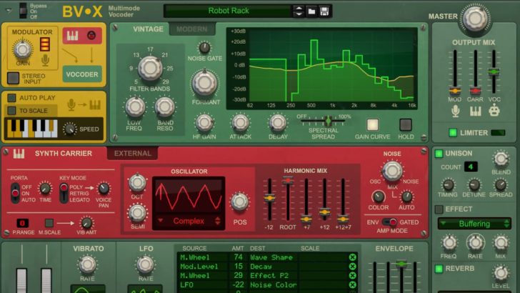520x293 pixels.
Task: Step waveform with Complex up/down arrows
Action: coord(218,221)
